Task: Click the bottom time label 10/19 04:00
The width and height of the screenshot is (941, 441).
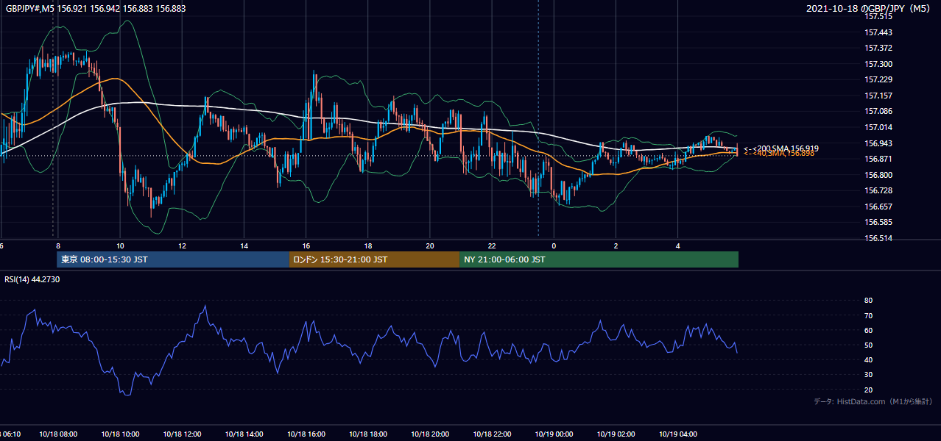Action: click(678, 434)
